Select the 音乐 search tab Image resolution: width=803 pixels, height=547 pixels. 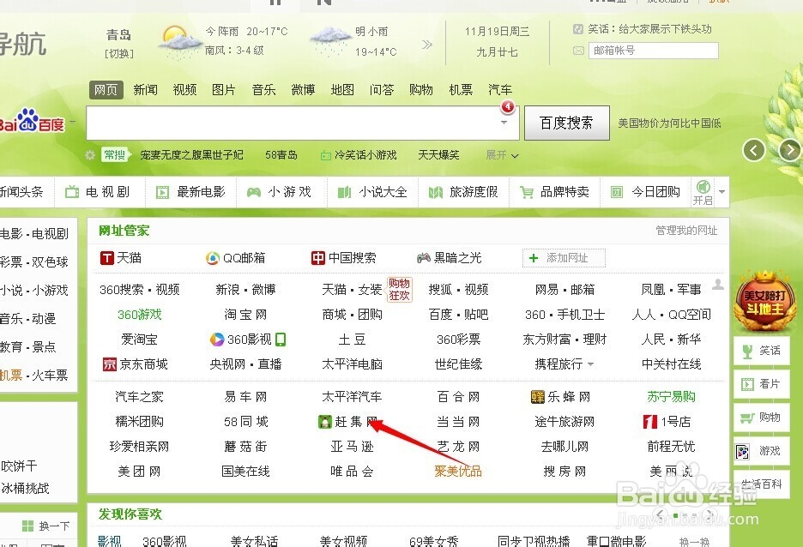263,89
